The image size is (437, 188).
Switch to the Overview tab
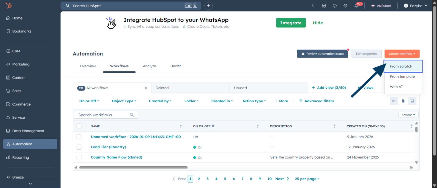88,66
